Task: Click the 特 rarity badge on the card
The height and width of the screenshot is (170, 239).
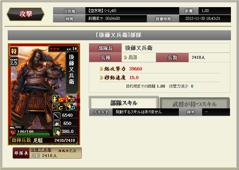Action: point(14,51)
